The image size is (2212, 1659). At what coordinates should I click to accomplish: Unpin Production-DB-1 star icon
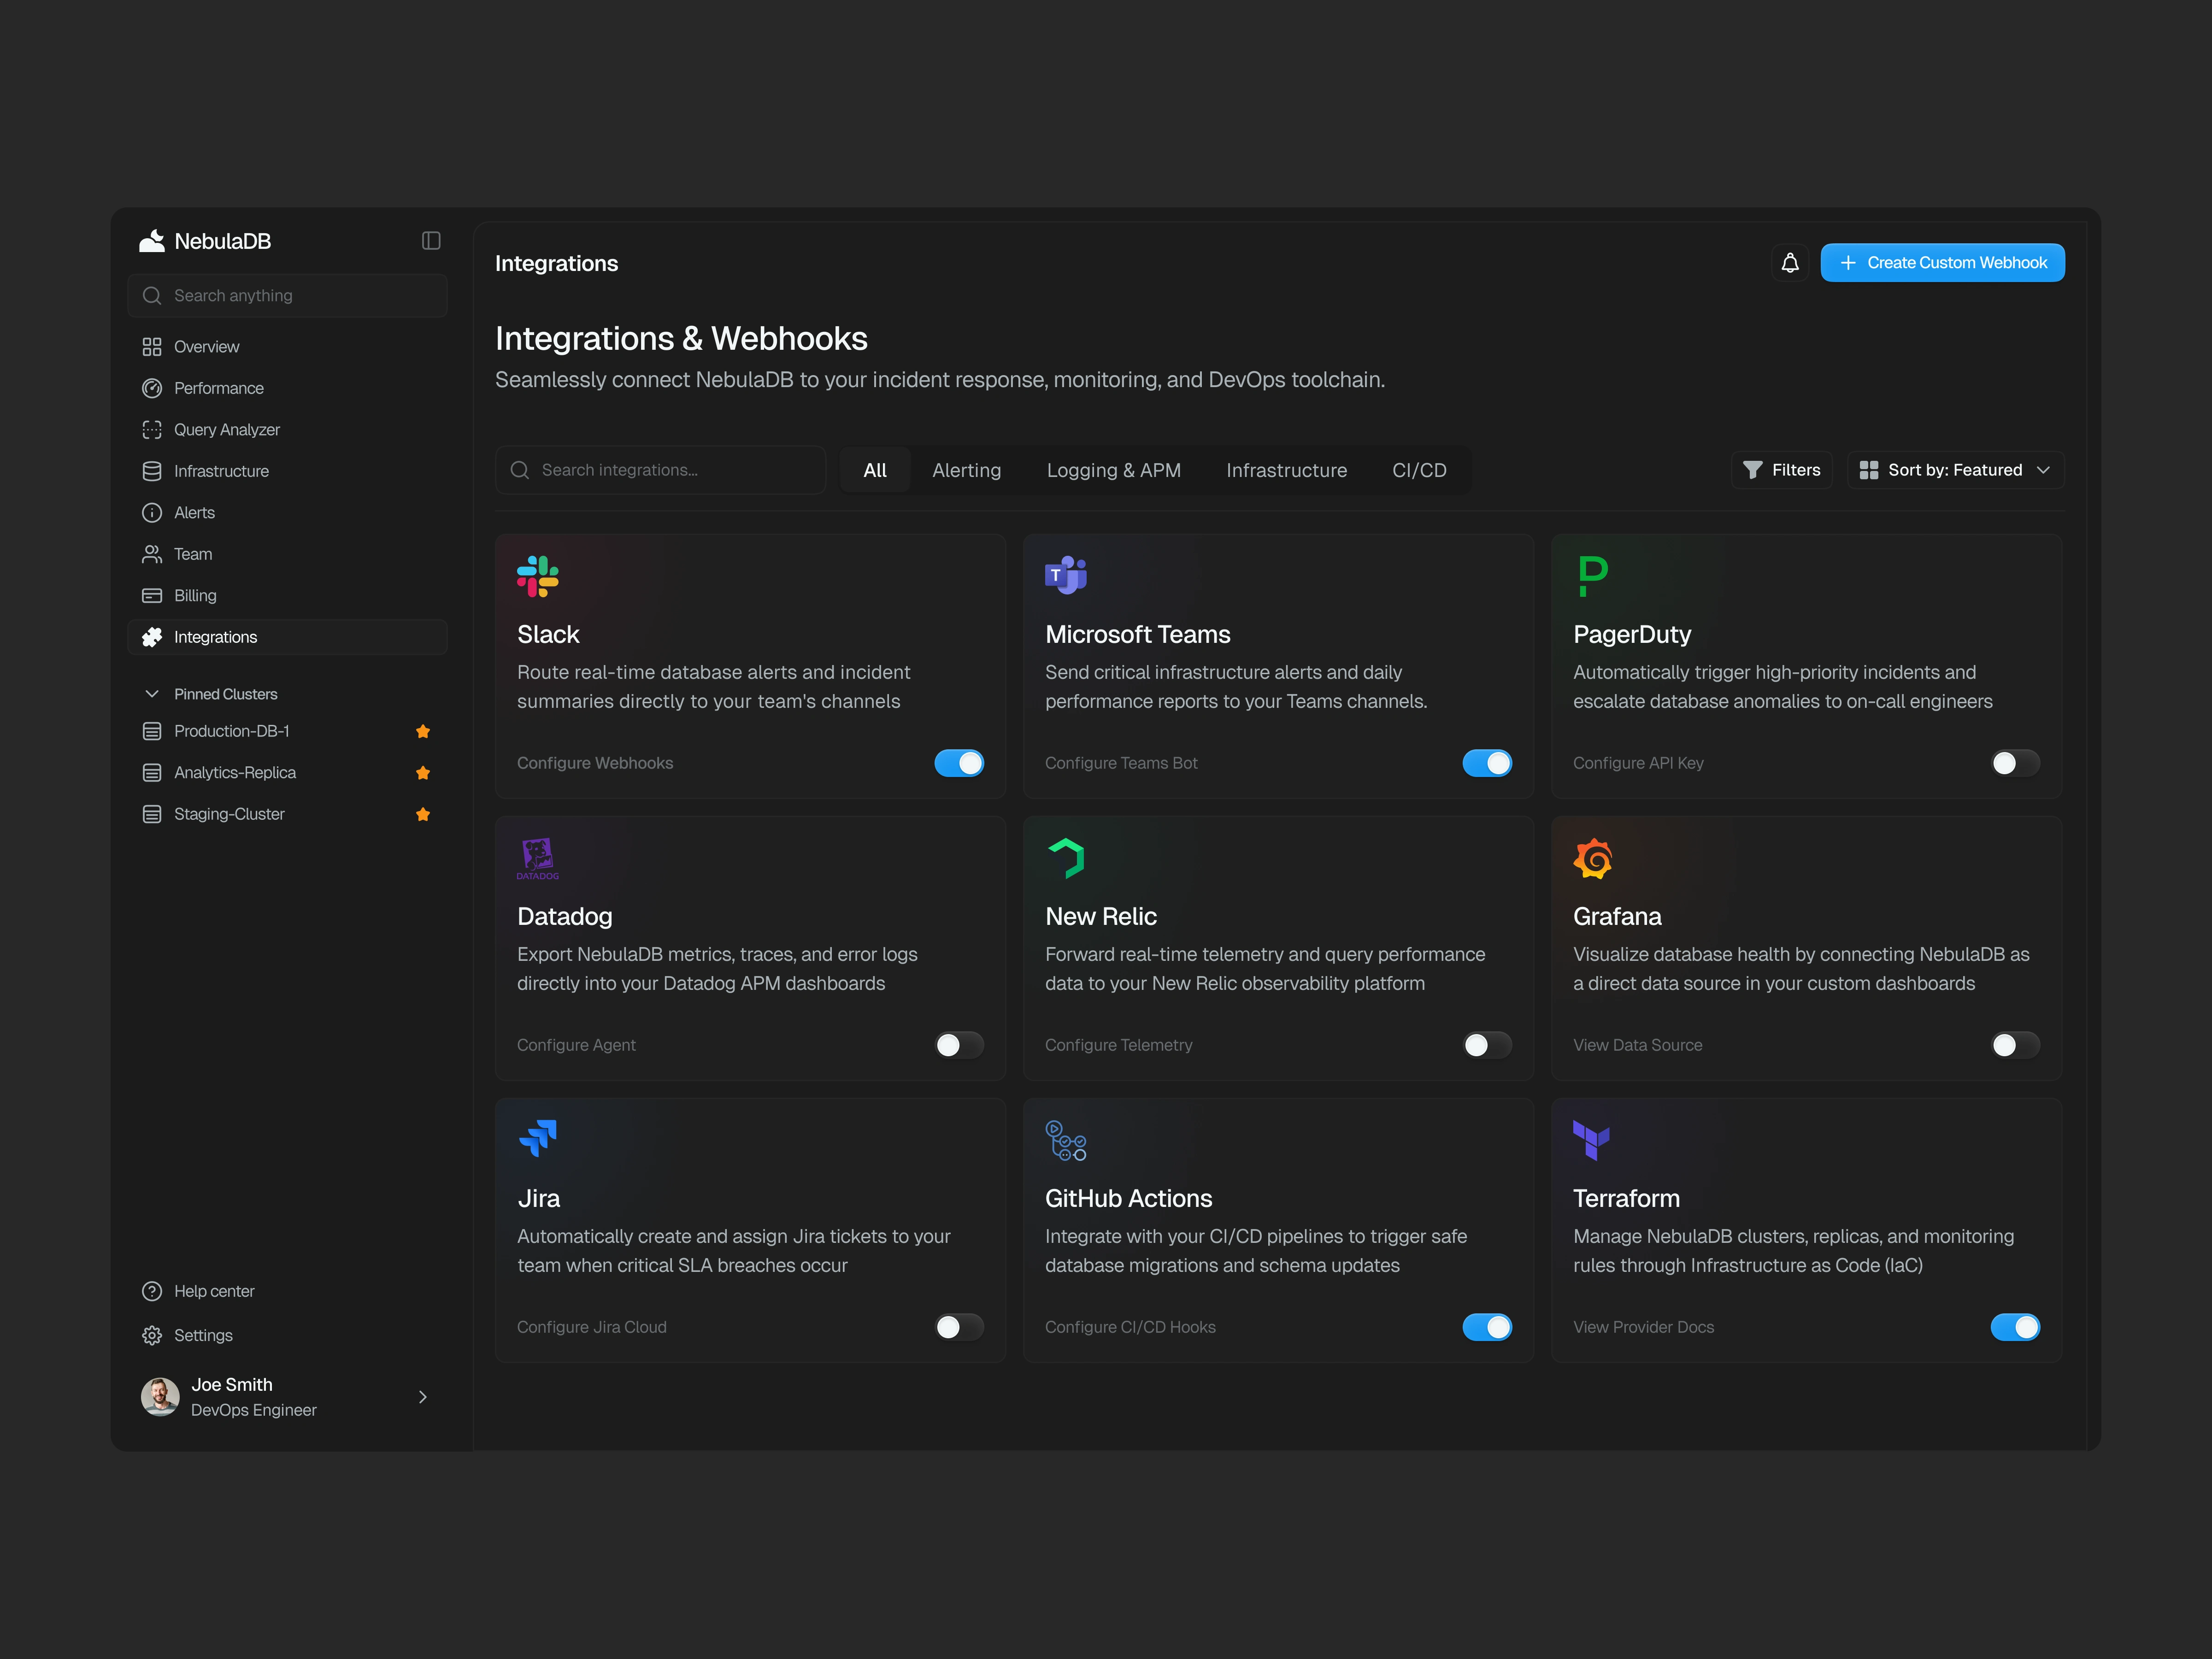pos(423,731)
